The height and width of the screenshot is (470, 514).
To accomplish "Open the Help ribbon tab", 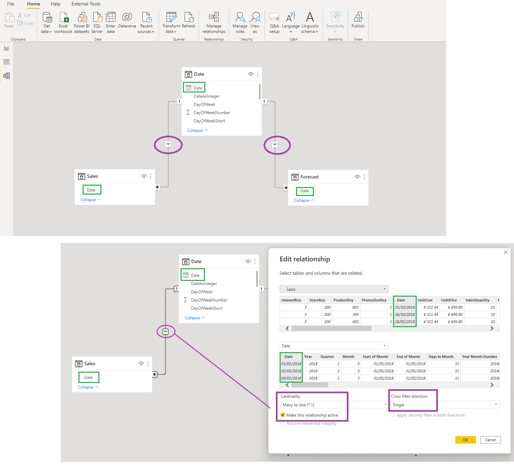I will pyautogui.click(x=56, y=4).
